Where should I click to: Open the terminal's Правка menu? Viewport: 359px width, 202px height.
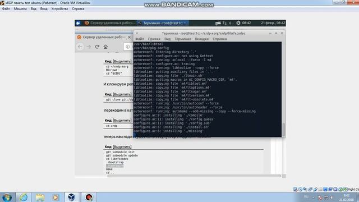(154, 39)
